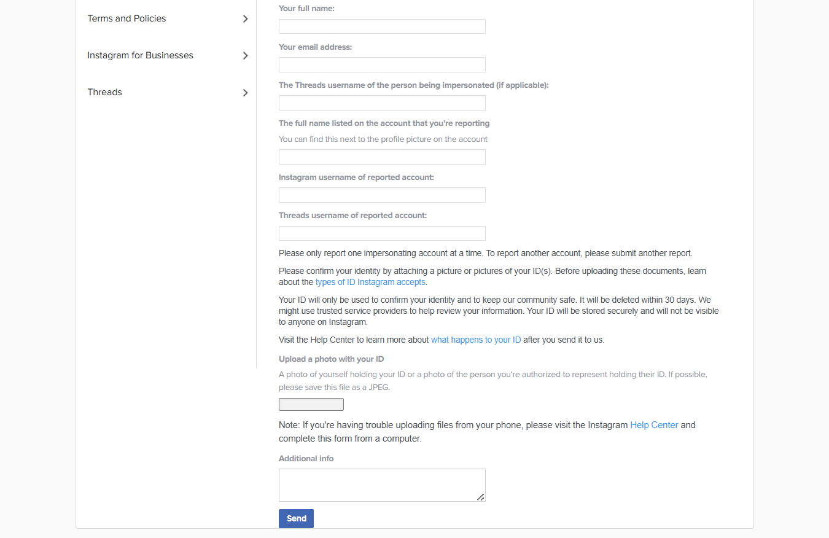Click into the email address input box
Viewport: 829px width, 538px height.
point(382,65)
